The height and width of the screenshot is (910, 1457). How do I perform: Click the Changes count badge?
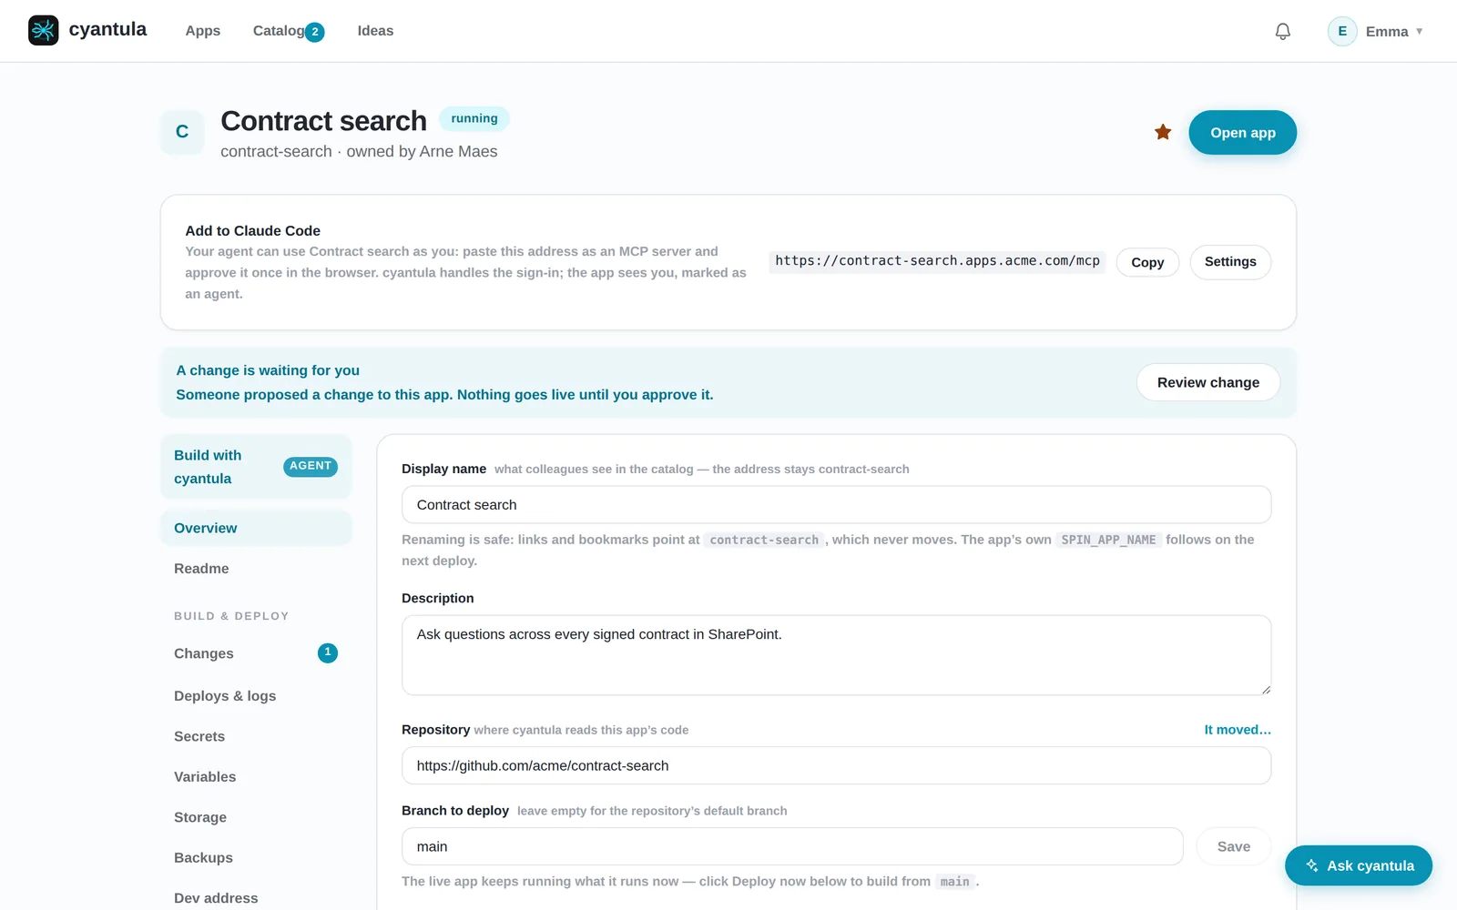click(328, 652)
